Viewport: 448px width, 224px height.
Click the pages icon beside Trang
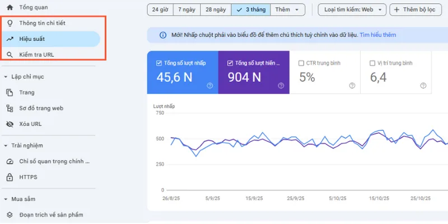point(10,92)
